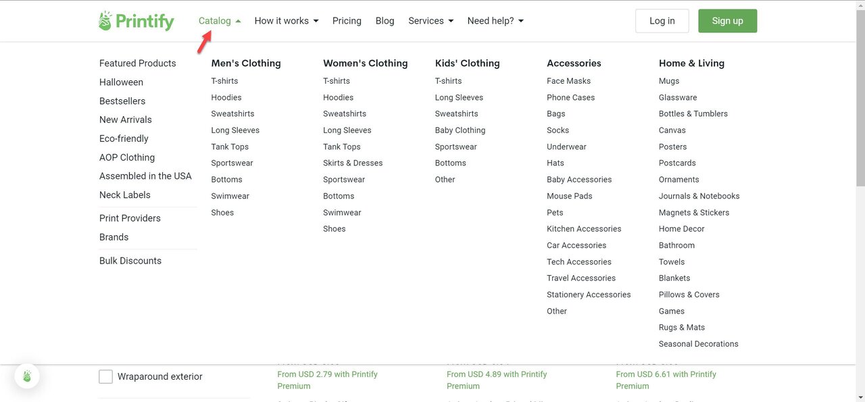Image resolution: width=865 pixels, height=402 pixels.
Task: Expand the How it works dropdown
Action: point(286,21)
